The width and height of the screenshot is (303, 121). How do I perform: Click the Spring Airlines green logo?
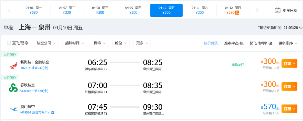pos(13,88)
